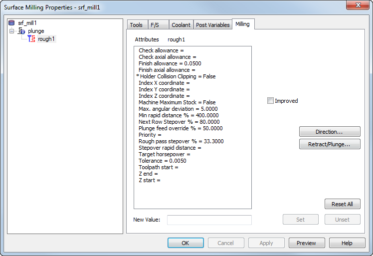Close the Surface Milling Properties dialog
The height and width of the screenshot is (256, 373).
[358, 5]
